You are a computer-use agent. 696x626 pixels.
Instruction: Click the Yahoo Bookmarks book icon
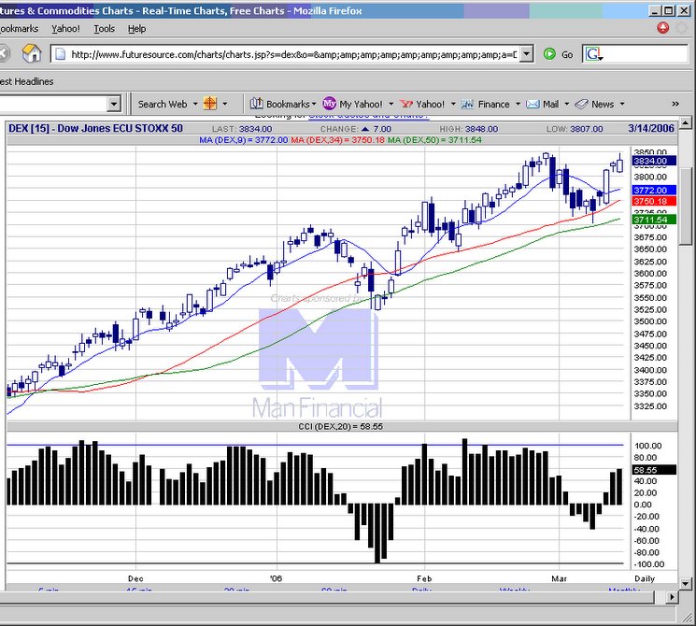click(x=256, y=104)
